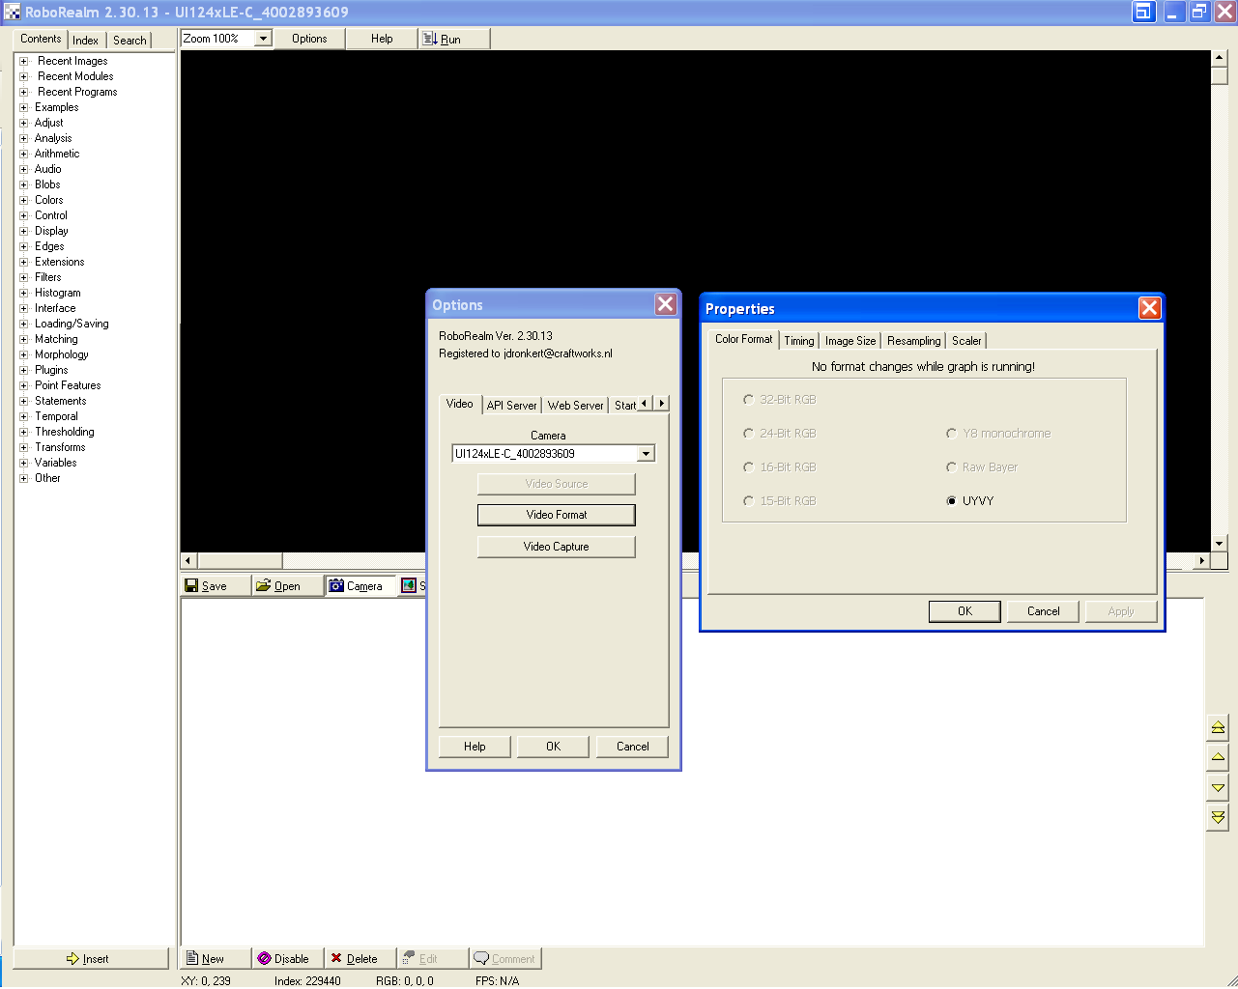The height and width of the screenshot is (989, 1238).
Task: Open the Camera selection dropdown
Action: (646, 454)
